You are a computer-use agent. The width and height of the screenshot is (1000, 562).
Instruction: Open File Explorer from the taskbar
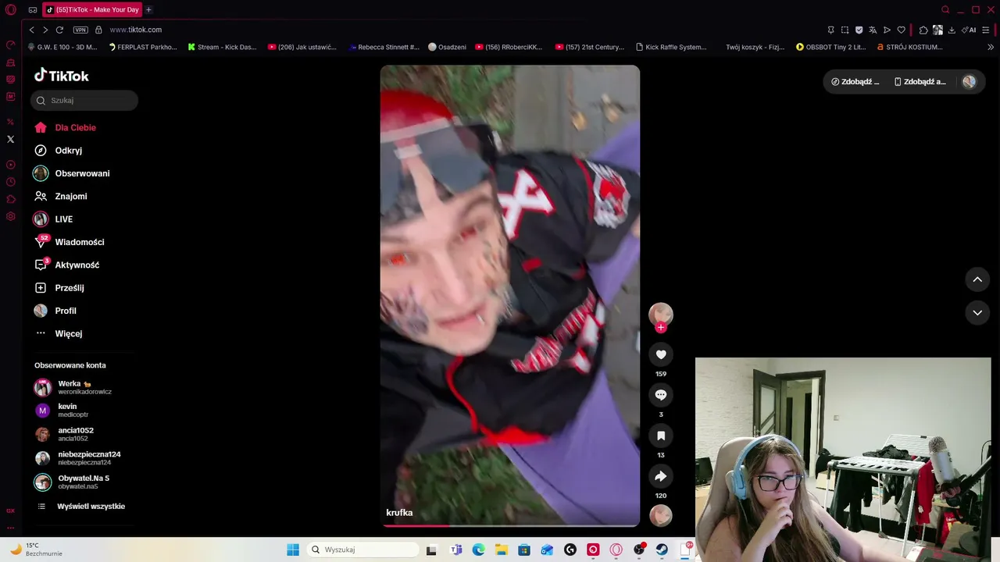click(502, 550)
